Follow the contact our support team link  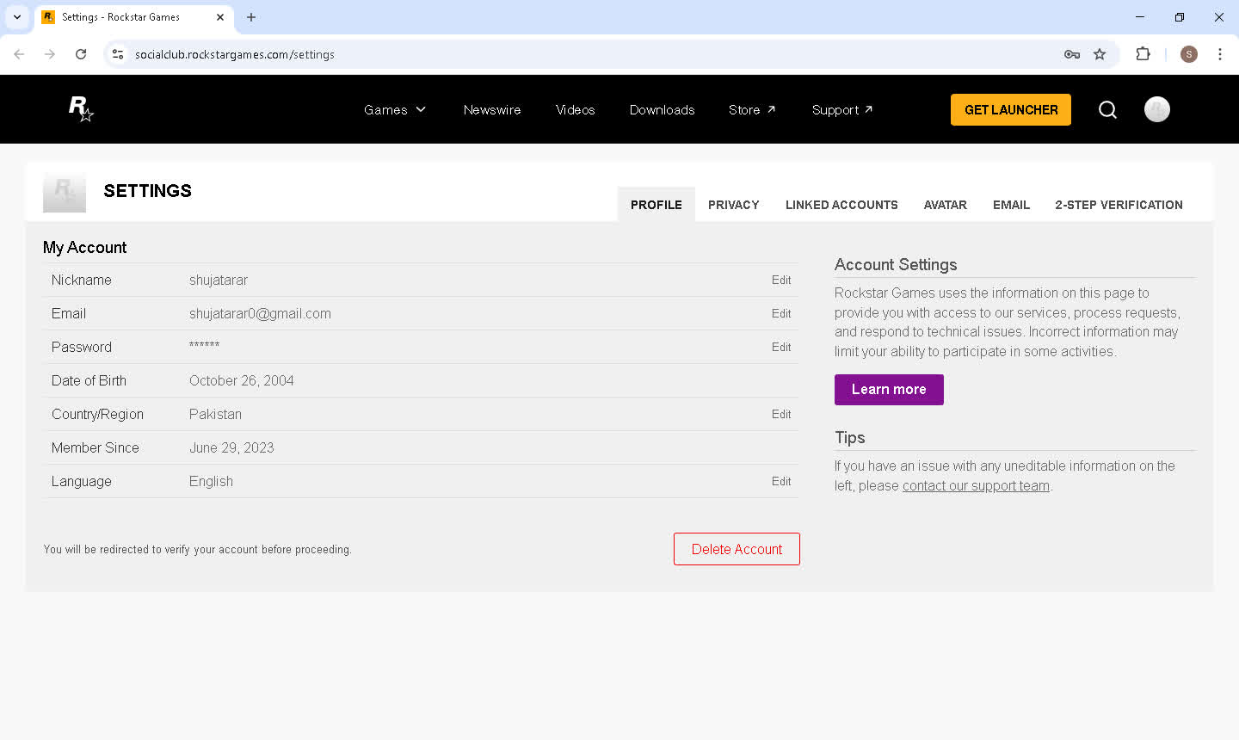(976, 486)
